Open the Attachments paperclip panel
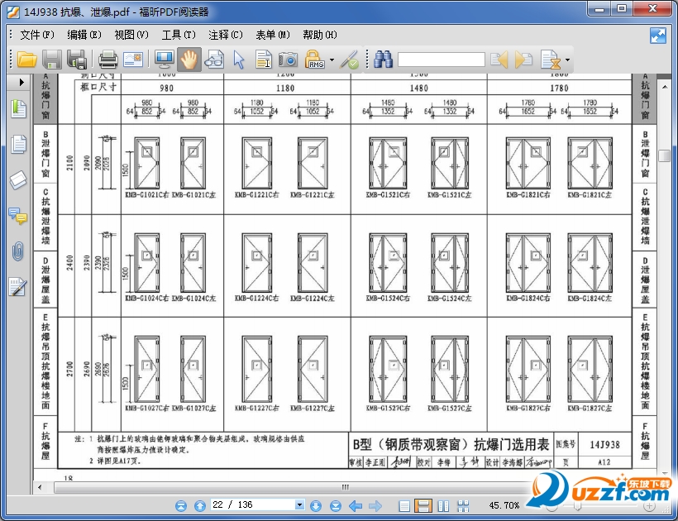 [18, 251]
